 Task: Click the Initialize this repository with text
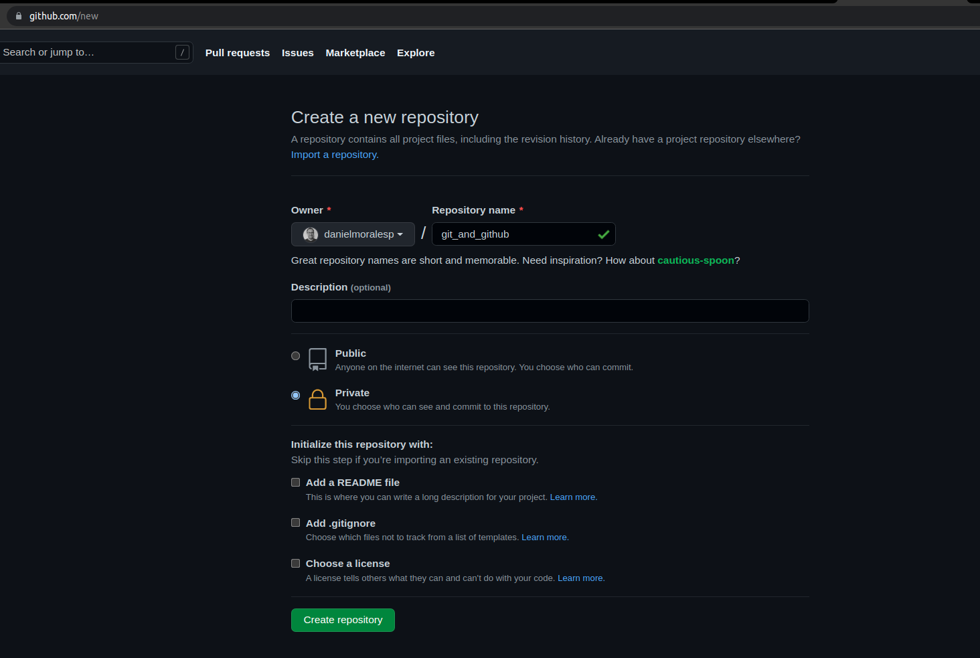[362, 444]
